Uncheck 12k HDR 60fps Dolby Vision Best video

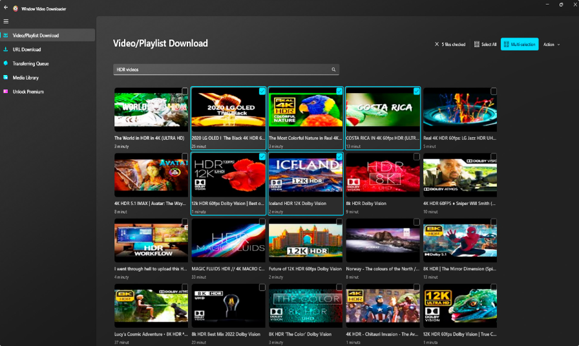pyautogui.click(x=262, y=157)
